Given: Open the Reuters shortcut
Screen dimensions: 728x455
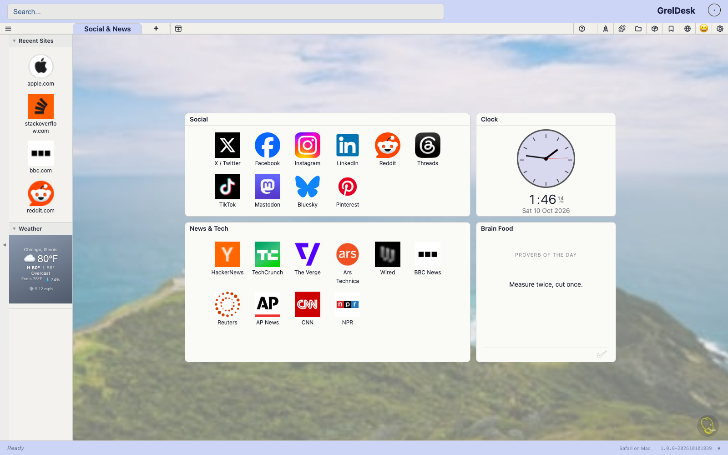Looking at the screenshot, I should (x=227, y=309).
